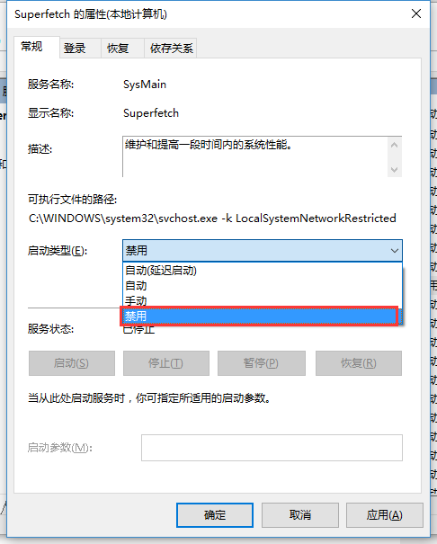
Task: Click the 取消 button
Action: click(300, 515)
